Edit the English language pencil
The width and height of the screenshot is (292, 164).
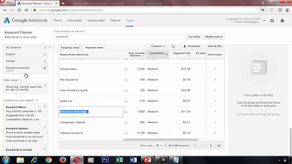(x=45, y=54)
